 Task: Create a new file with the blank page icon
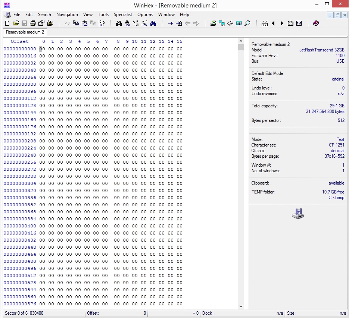7,23
